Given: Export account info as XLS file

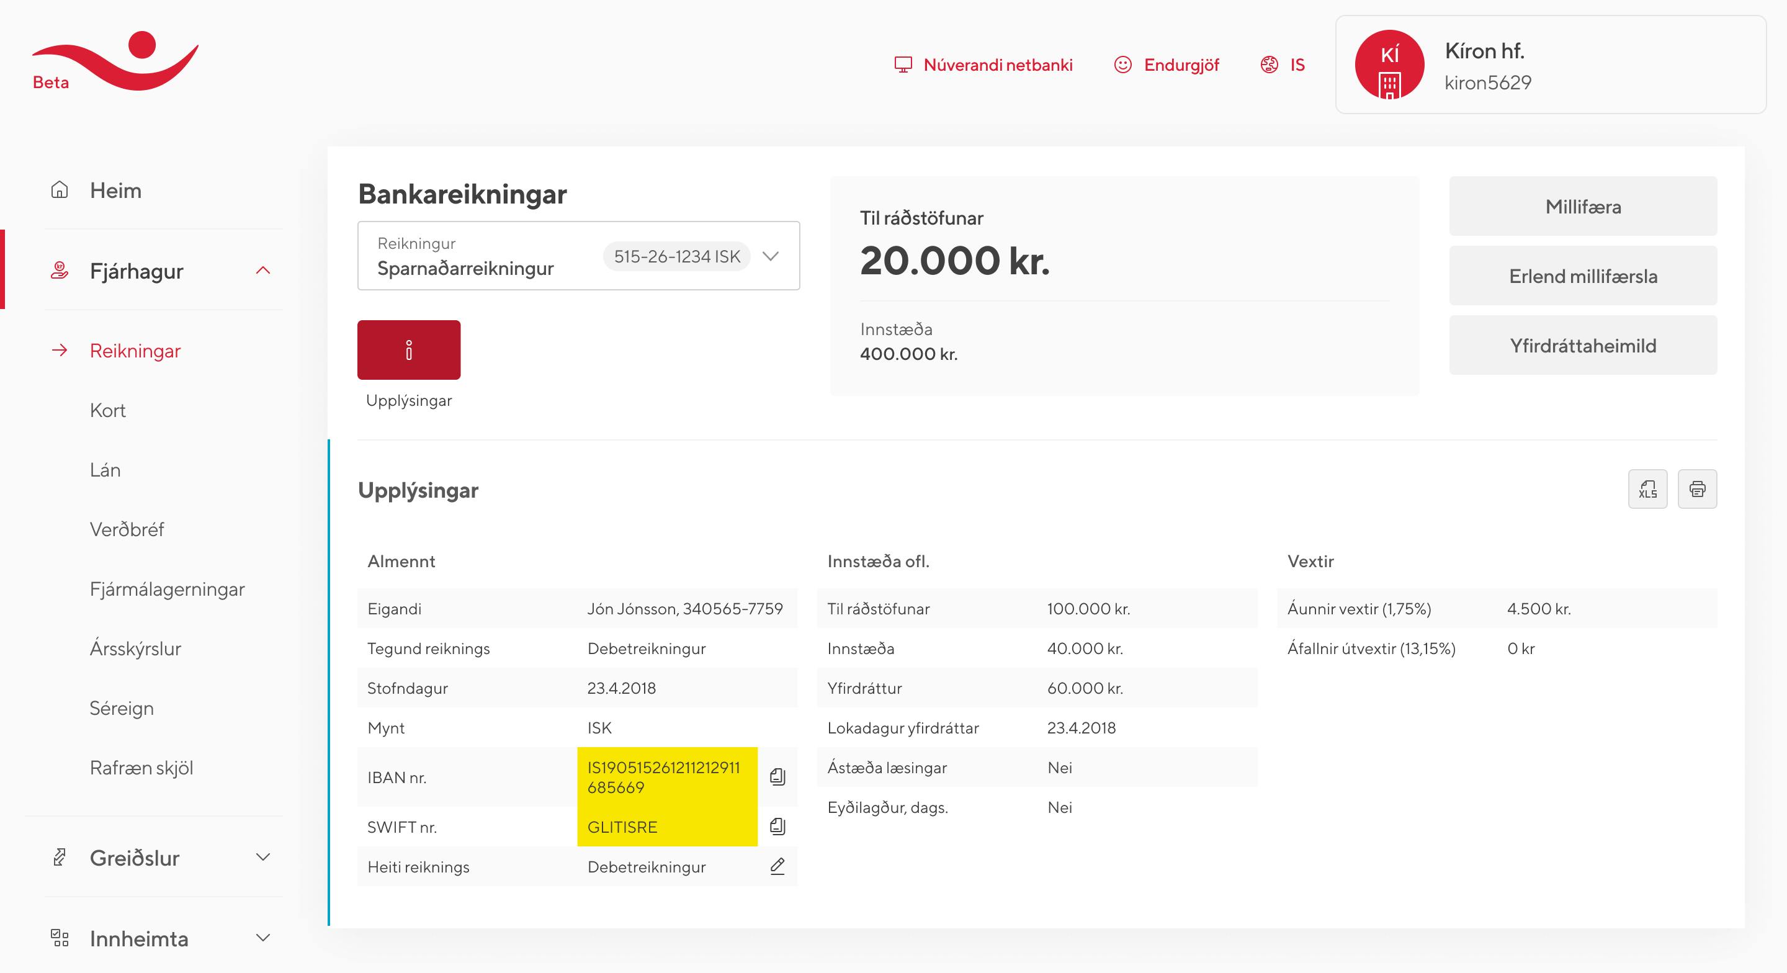Looking at the screenshot, I should coord(1647,489).
